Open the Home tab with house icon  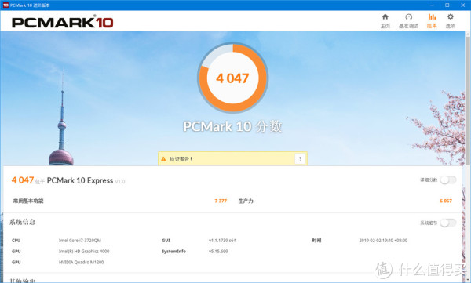pos(385,20)
